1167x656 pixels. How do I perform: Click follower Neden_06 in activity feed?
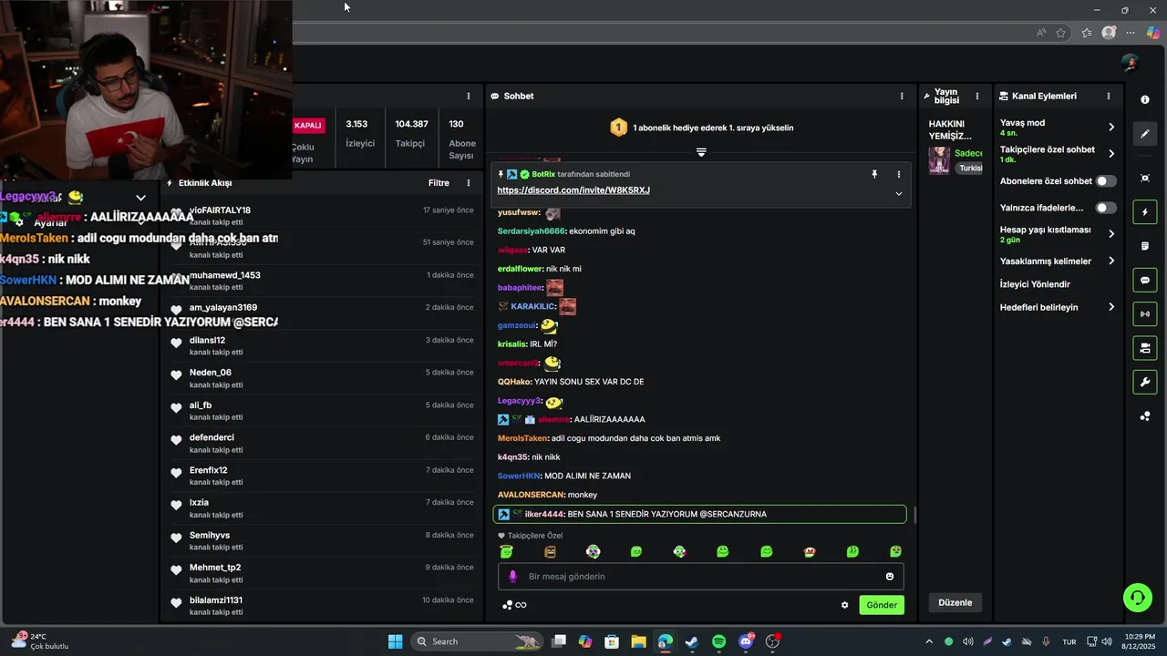pyautogui.click(x=211, y=373)
